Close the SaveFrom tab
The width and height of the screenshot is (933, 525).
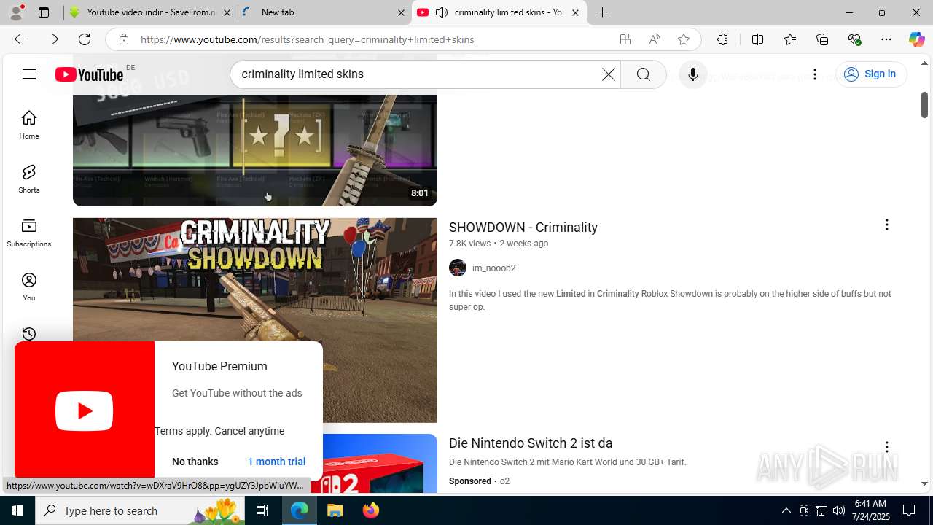click(227, 12)
